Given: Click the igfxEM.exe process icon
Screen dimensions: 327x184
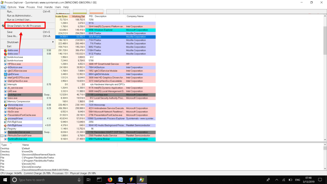Looking at the screenshot, I should (x=5, y=74).
